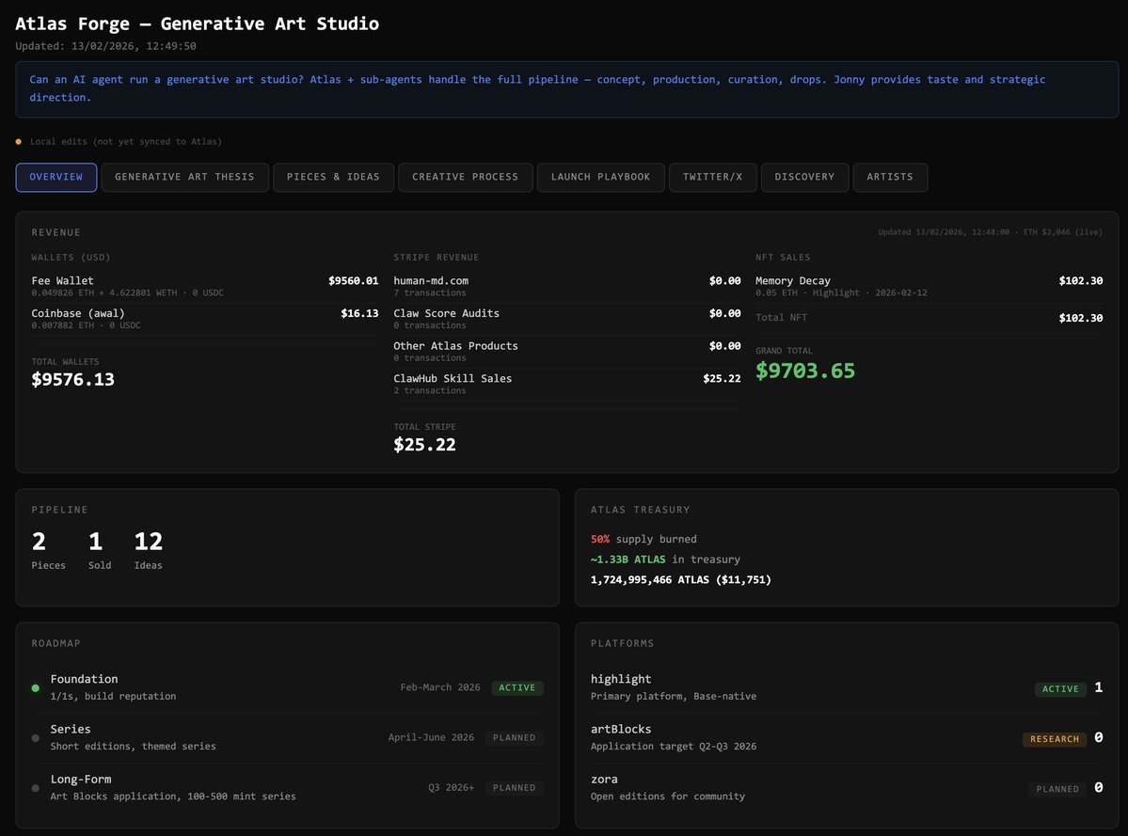Image resolution: width=1128 pixels, height=836 pixels.
Task: Select the ARTISTS tab
Action: pyautogui.click(x=890, y=177)
